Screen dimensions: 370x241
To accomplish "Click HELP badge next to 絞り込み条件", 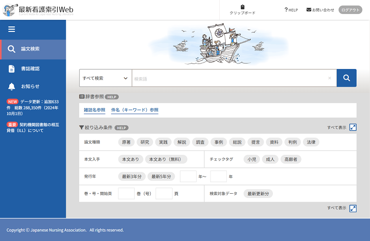I will (x=122, y=128).
